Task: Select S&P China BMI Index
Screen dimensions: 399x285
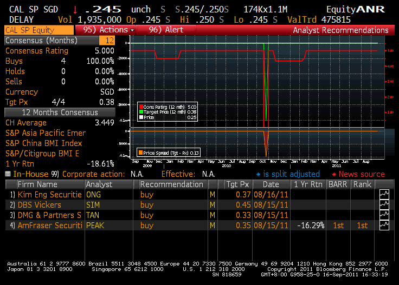Action: [x=44, y=143]
